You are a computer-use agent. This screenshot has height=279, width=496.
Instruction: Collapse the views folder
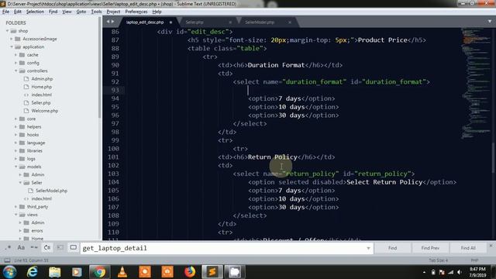coord(15,215)
